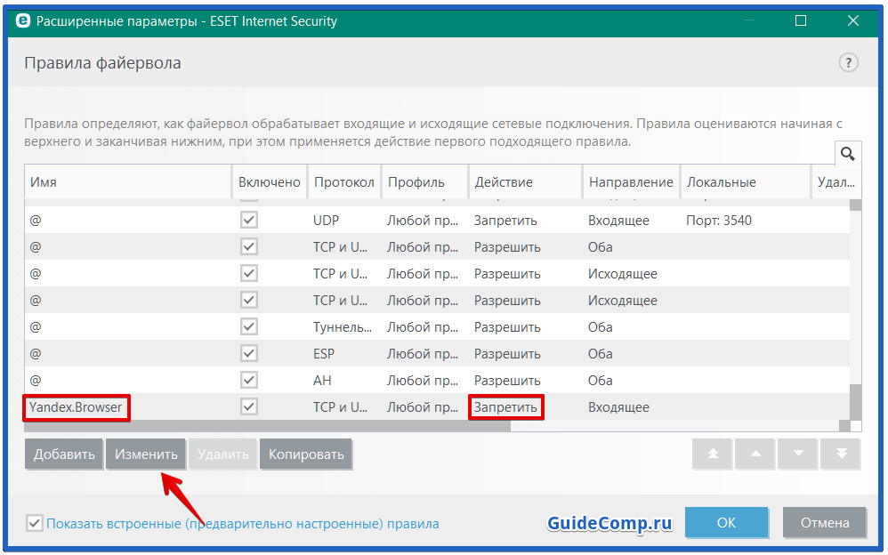The height and width of the screenshot is (555, 888).
Task: Click the Изменить button
Action: pos(146,454)
